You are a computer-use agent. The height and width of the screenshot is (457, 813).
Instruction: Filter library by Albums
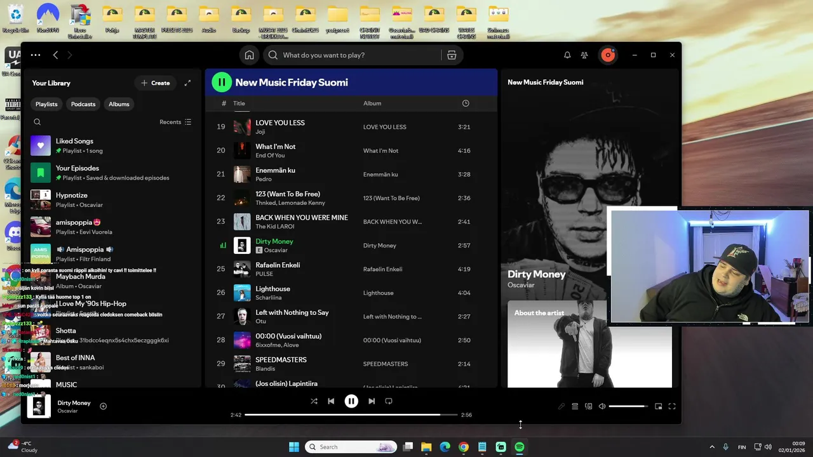pyautogui.click(x=119, y=104)
